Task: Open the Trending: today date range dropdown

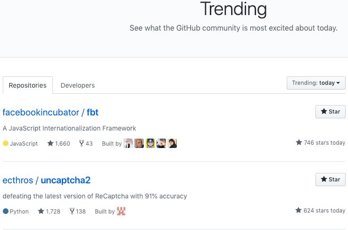Action: (x=316, y=83)
